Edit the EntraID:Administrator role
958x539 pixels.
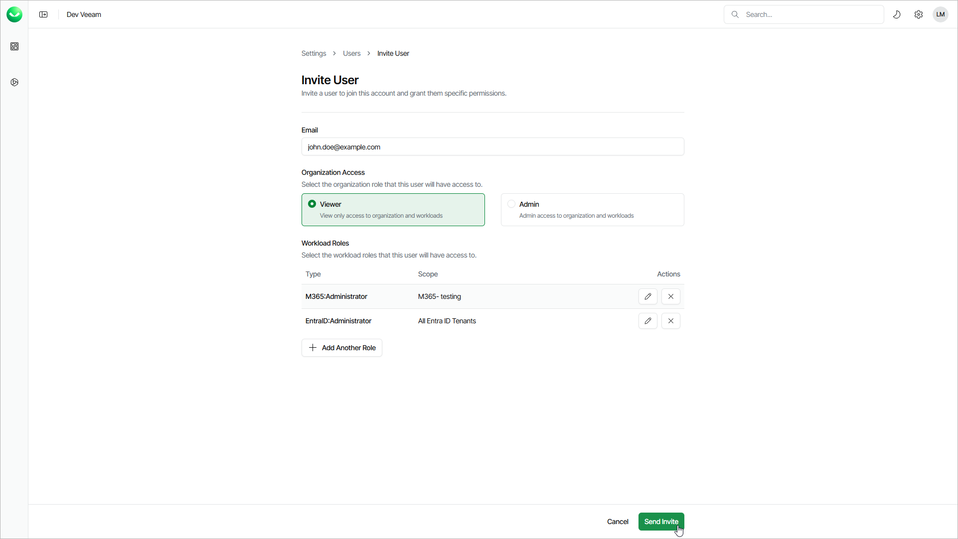pos(647,321)
